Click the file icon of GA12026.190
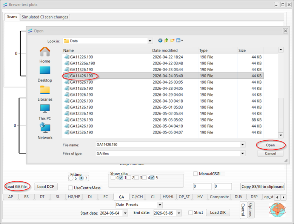Screen dimensions: 294x224 tap(67, 101)
